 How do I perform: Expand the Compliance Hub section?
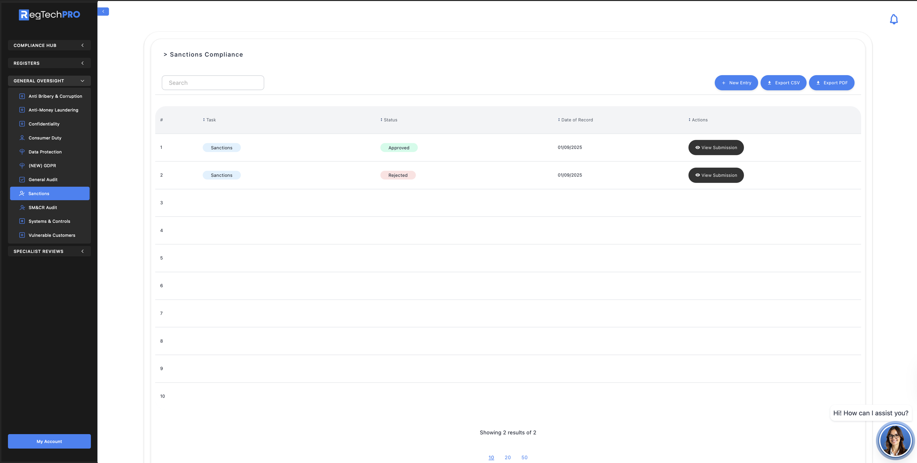tap(49, 45)
